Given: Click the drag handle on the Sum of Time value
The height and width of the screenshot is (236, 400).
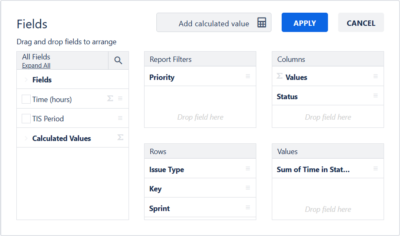Looking at the screenshot, I should [375, 169].
